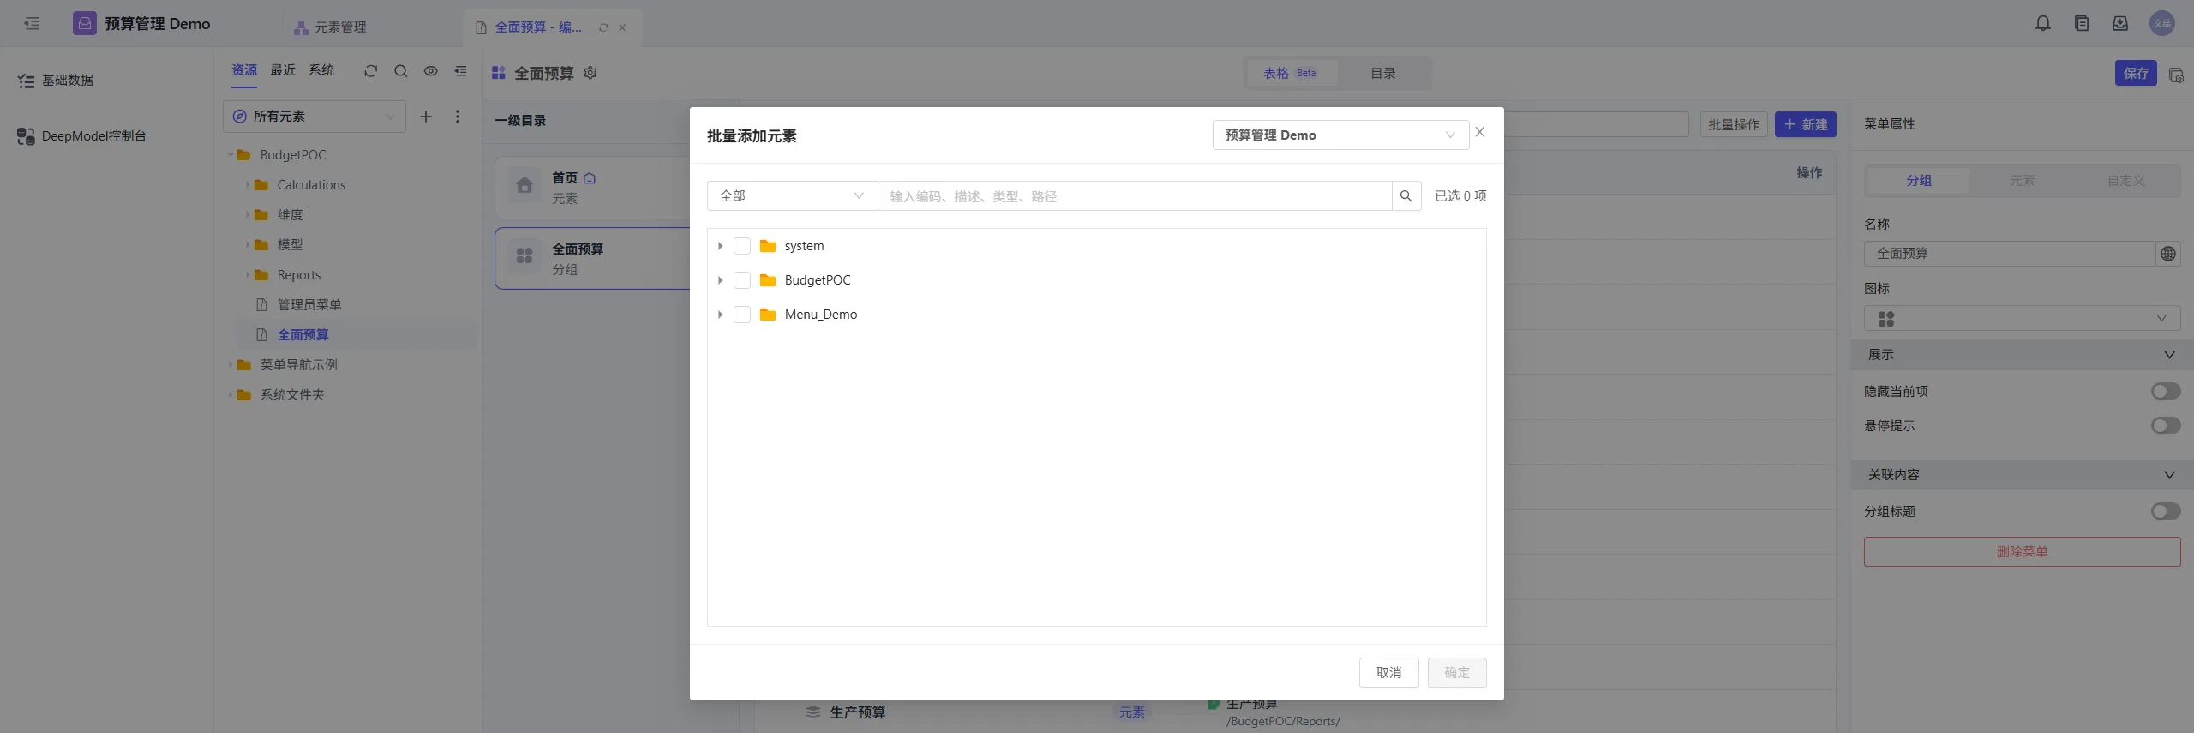Viewport: 2194px width, 733px height.
Task: Open the 所有元素 filter dropdown
Action: 314,117
